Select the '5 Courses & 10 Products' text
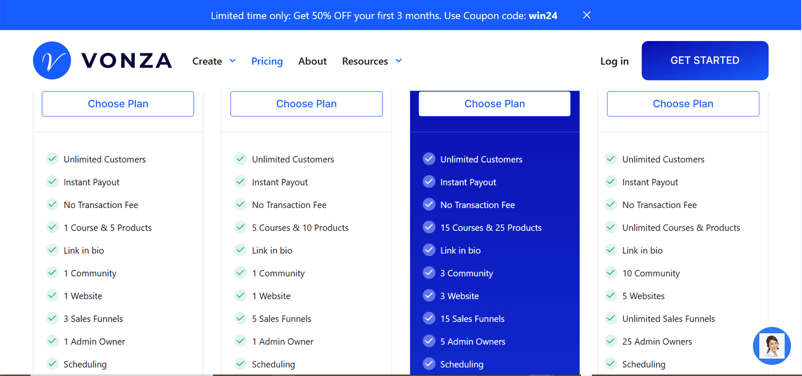Viewport: 802px width, 376px height. click(x=300, y=227)
